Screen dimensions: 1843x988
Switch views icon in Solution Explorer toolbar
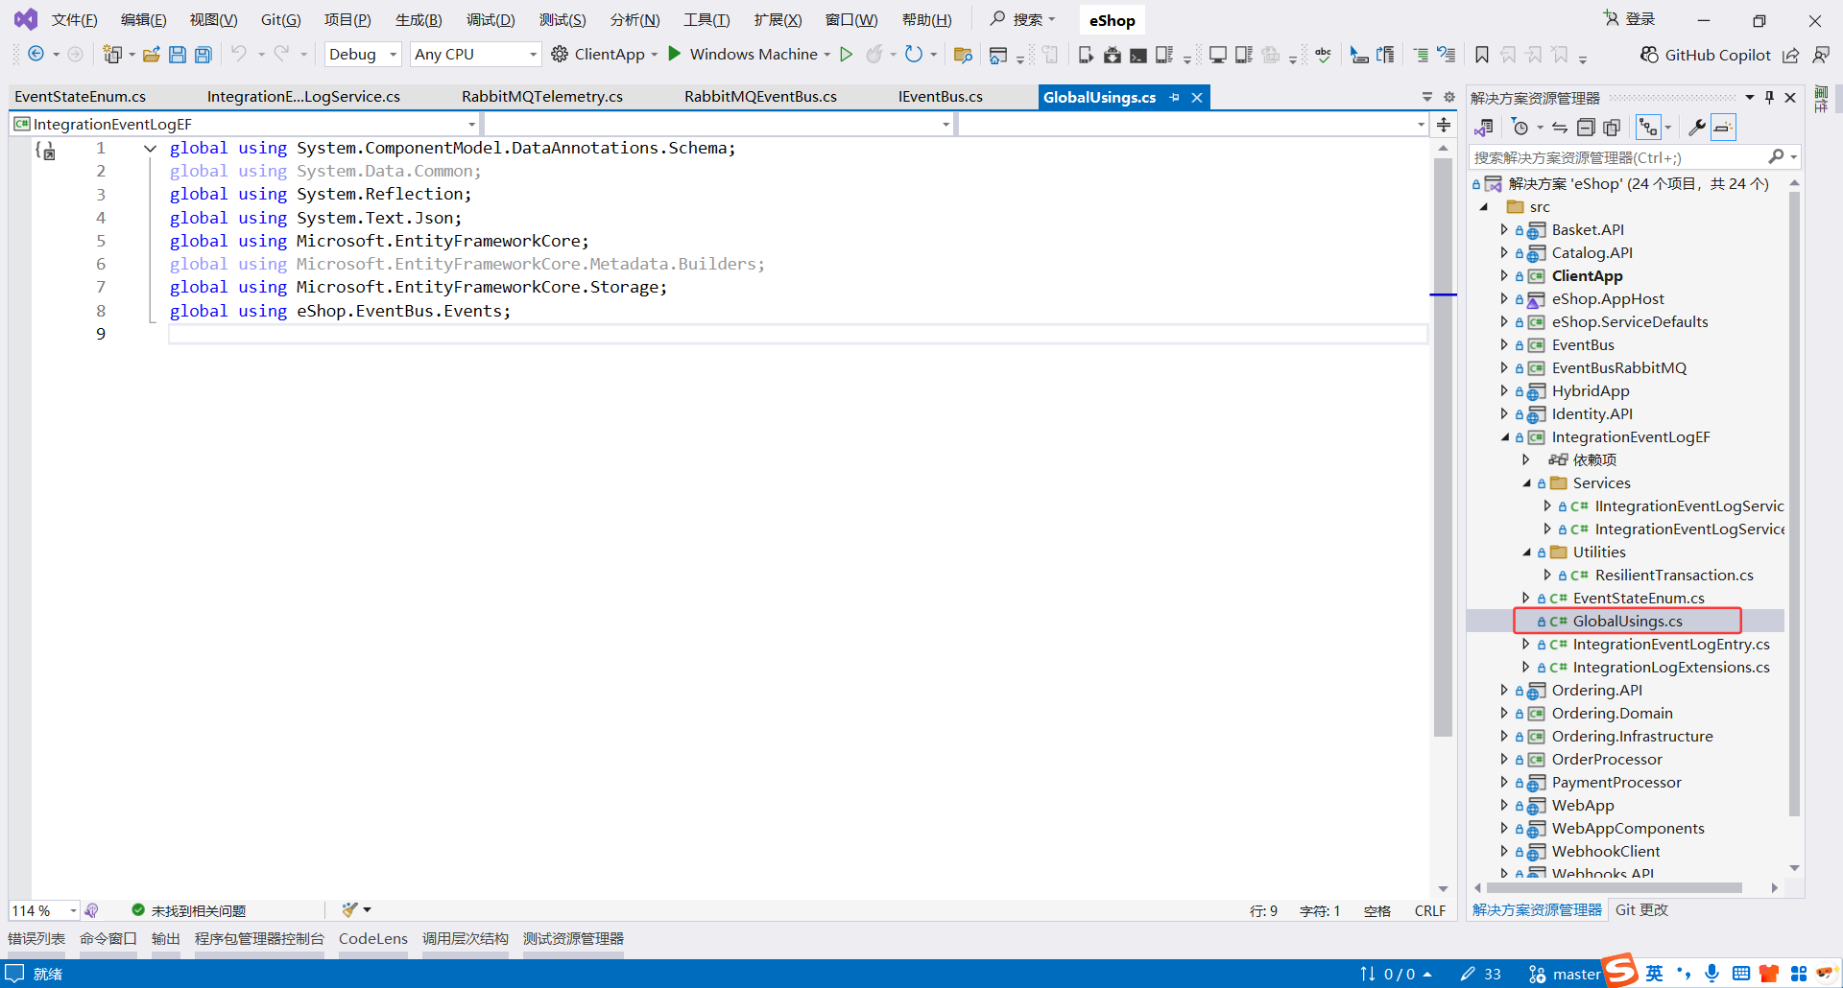1484,128
